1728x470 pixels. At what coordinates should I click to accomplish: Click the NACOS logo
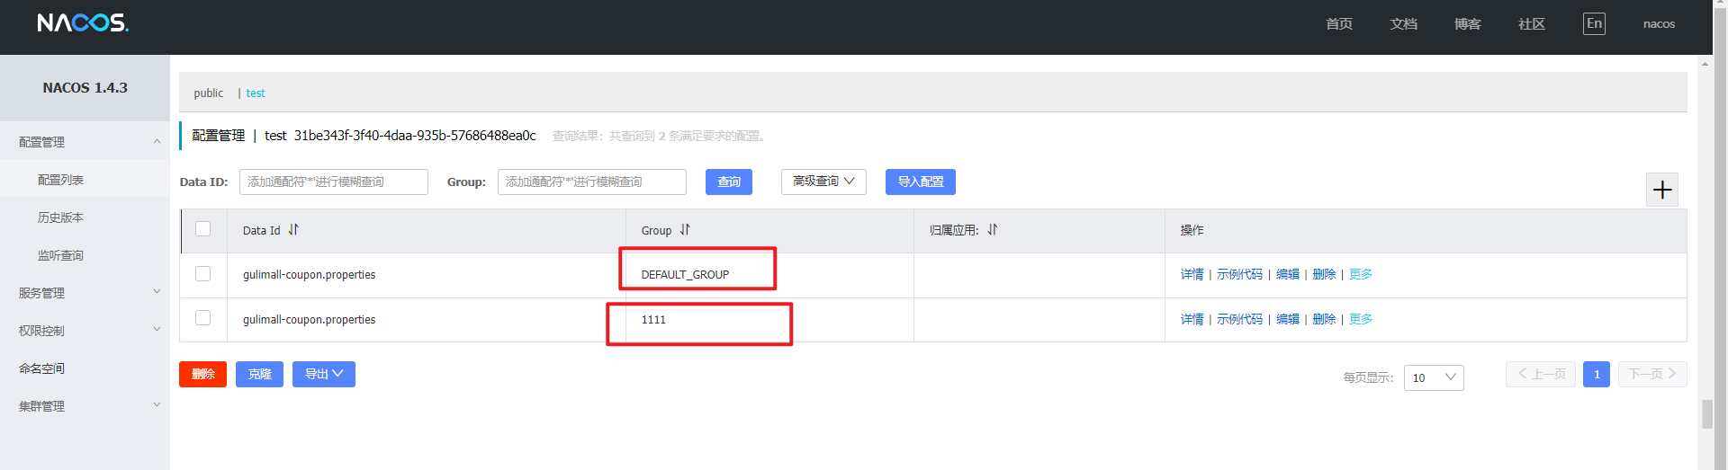83,23
